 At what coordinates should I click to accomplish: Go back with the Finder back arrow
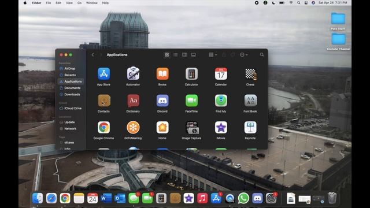[92, 55]
